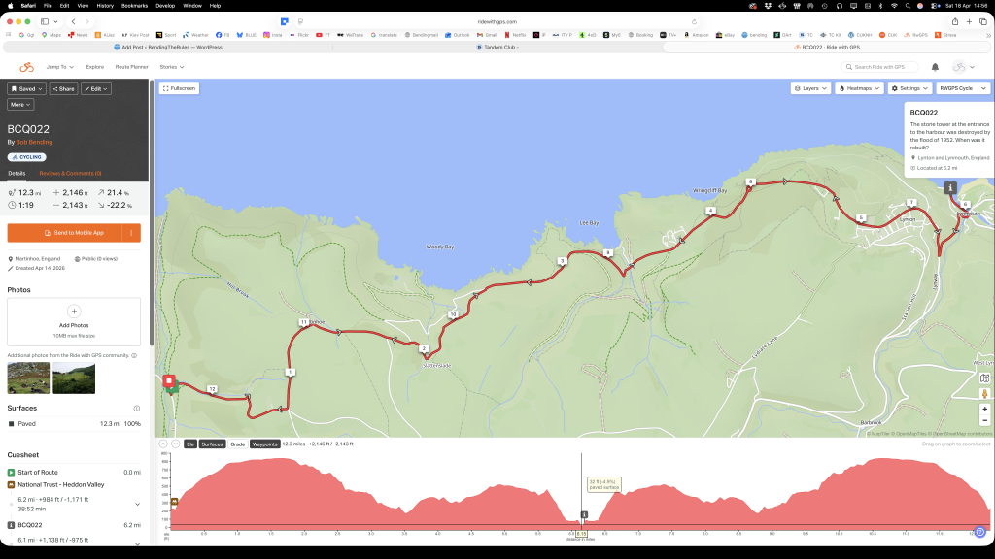
Task: Switch to Reviews & Comments tab
Action: (x=70, y=173)
